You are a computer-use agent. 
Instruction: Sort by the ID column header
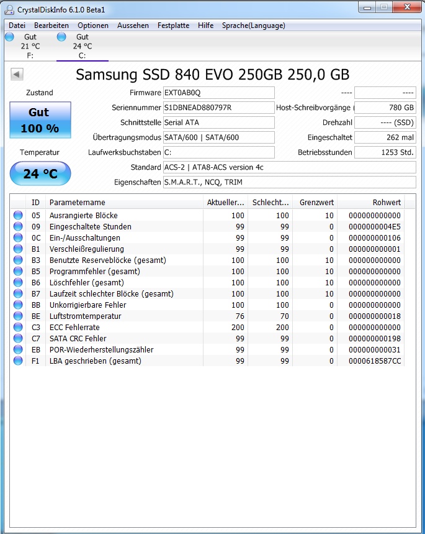click(35, 202)
